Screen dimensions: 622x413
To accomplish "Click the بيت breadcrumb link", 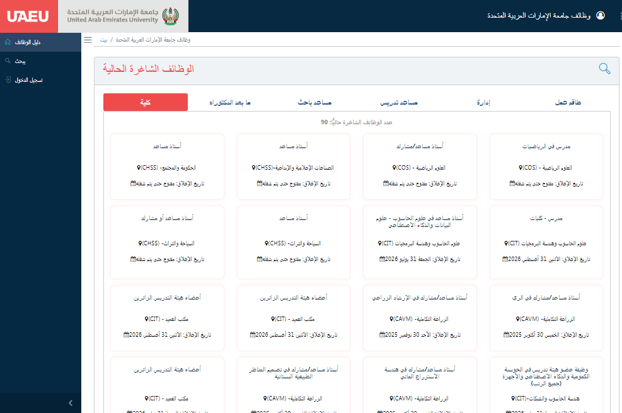I will click(104, 40).
